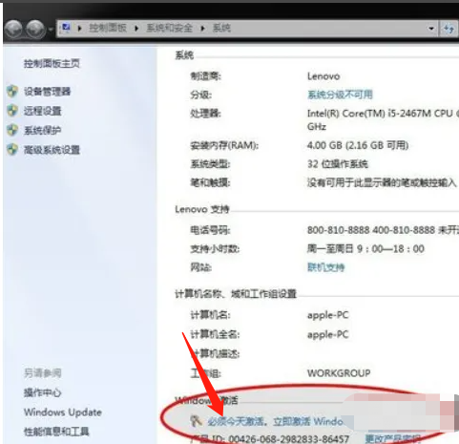Open the recent pages dropdown beside Forward

tap(51, 30)
